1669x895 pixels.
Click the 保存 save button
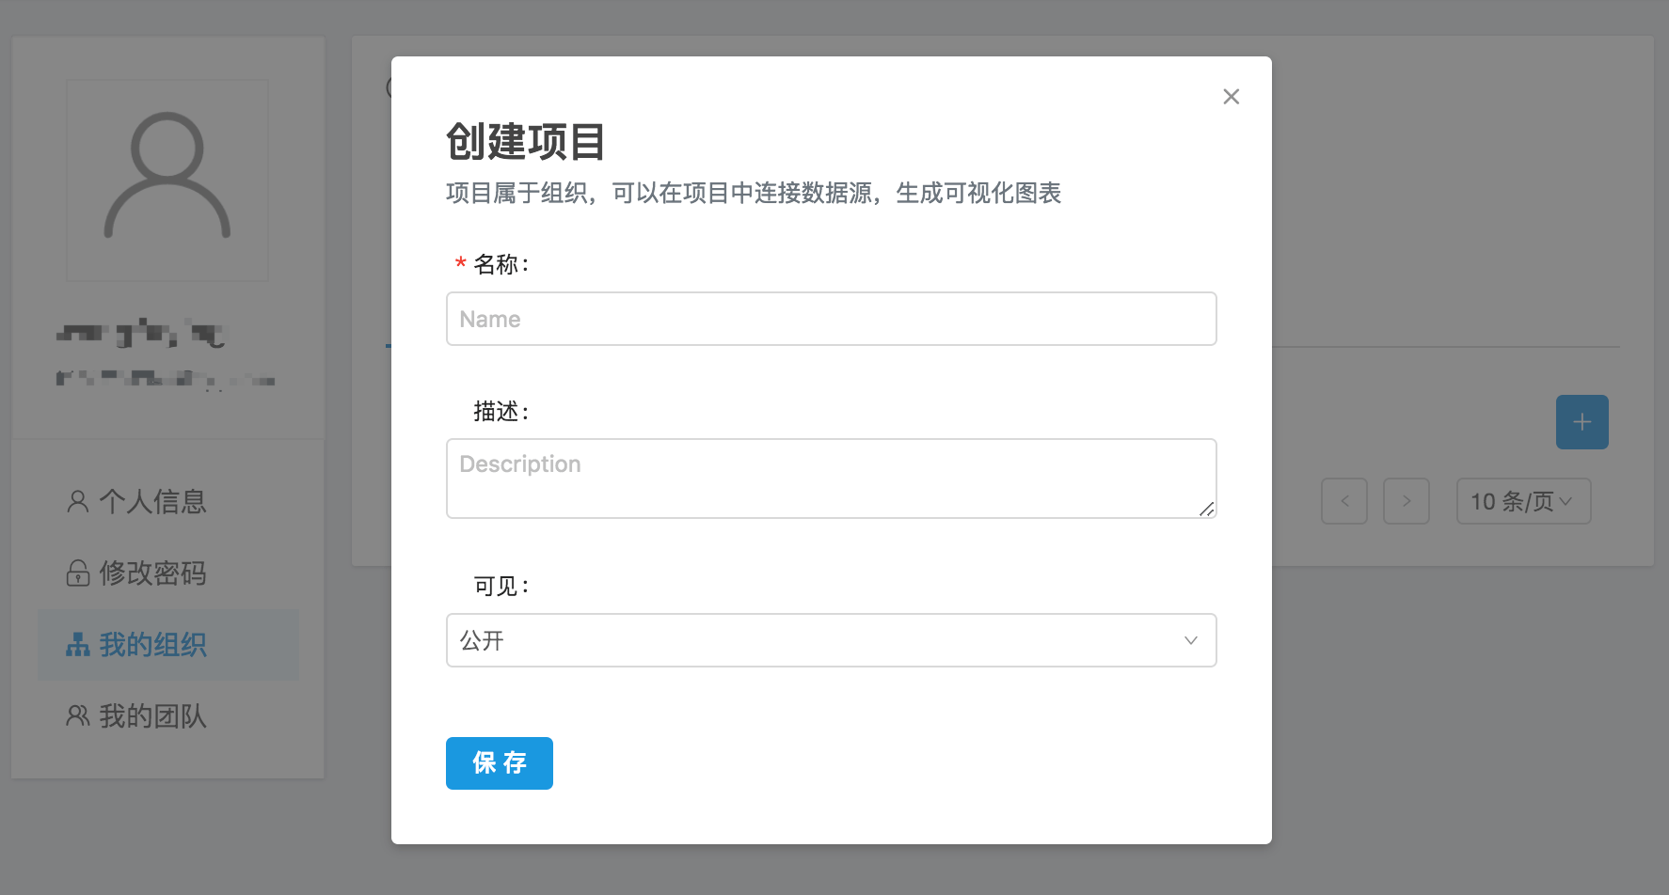pyautogui.click(x=499, y=763)
